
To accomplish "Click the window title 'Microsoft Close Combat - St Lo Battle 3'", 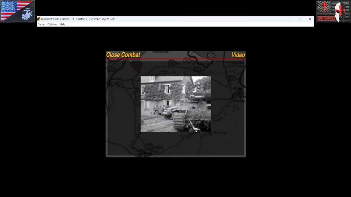I will 64,19.
